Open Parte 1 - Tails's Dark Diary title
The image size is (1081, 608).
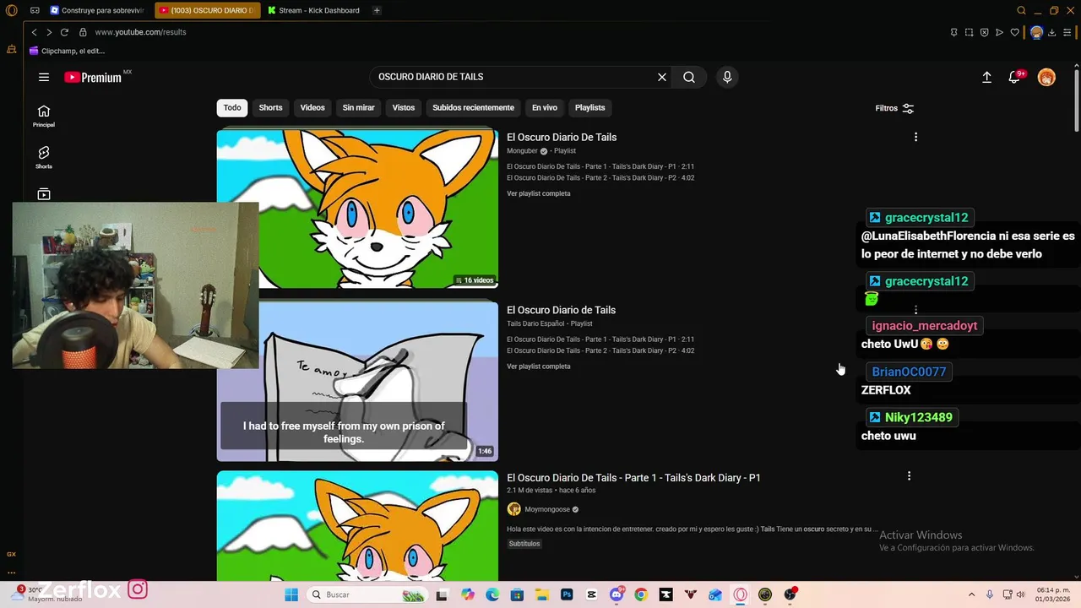[x=633, y=478]
